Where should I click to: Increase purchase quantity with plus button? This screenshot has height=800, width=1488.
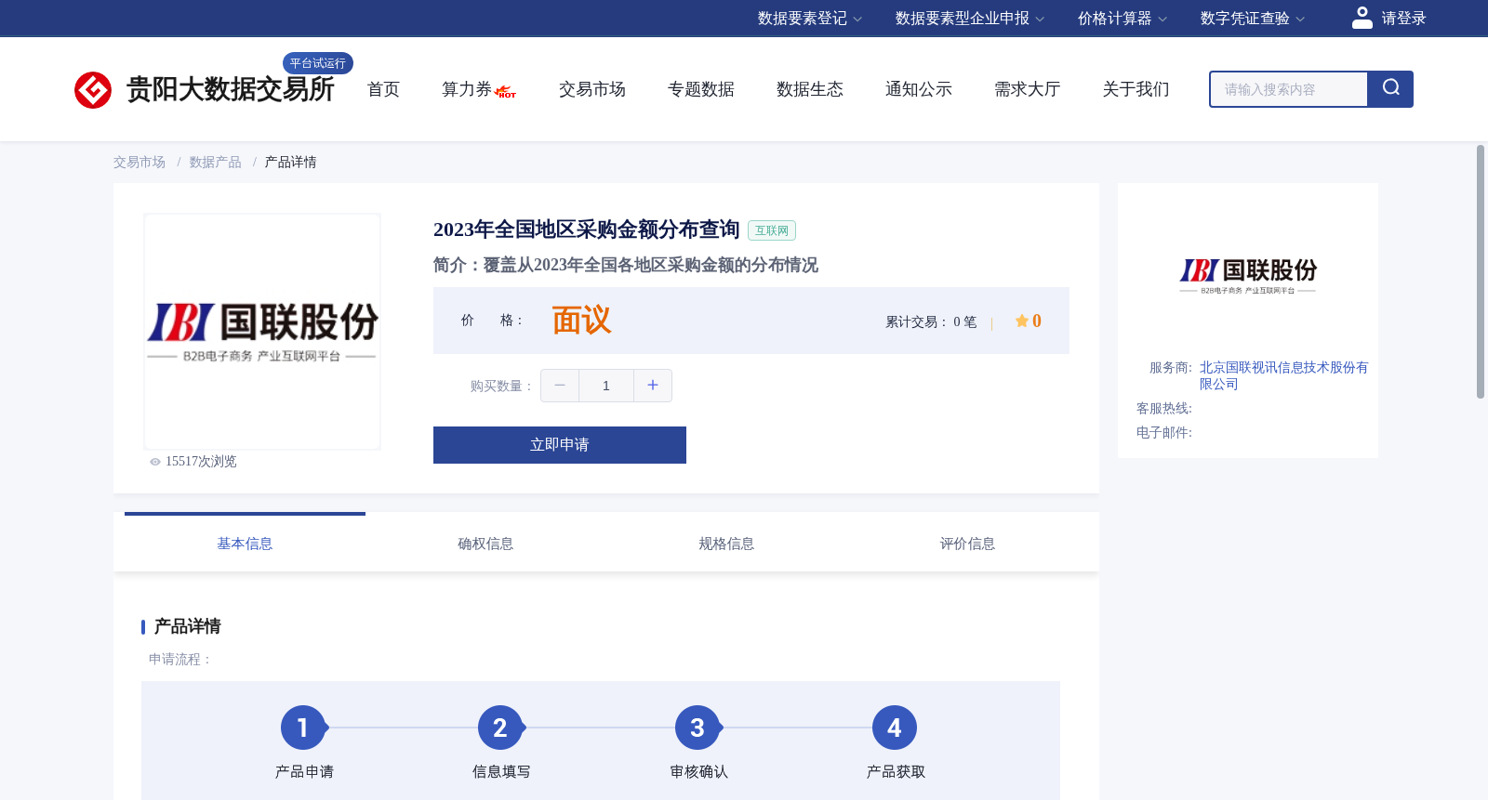[653, 386]
